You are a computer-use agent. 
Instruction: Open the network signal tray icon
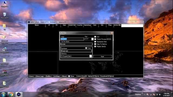click(151, 95)
